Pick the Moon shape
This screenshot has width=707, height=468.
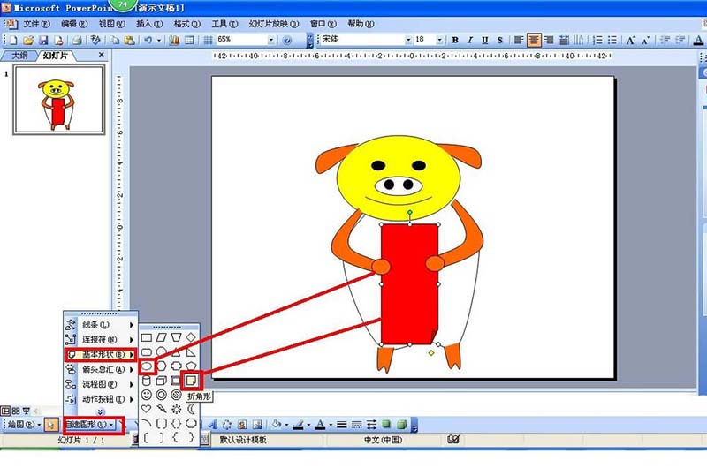(191, 409)
